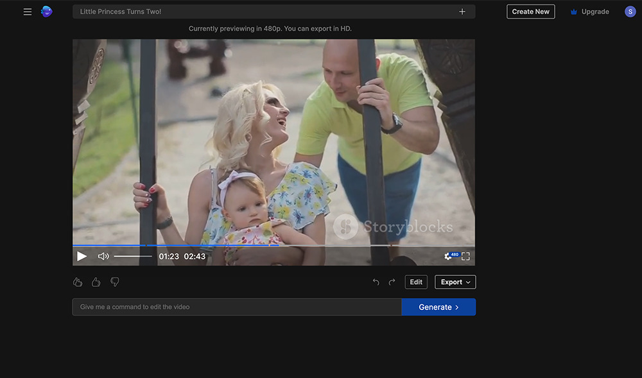Click the Upgrade crown icon
Image resolution: width=642 pixels, height=378 pixels.
(x=573, y=11)
